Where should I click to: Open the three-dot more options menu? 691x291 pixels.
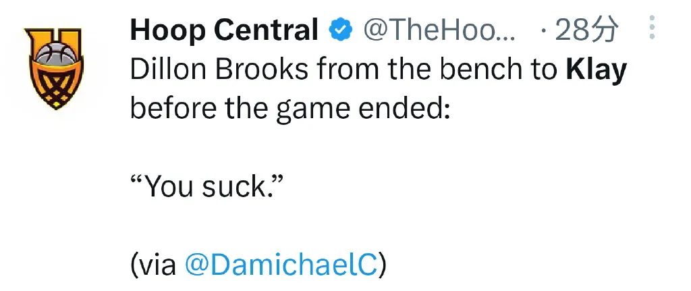[653, 27]
